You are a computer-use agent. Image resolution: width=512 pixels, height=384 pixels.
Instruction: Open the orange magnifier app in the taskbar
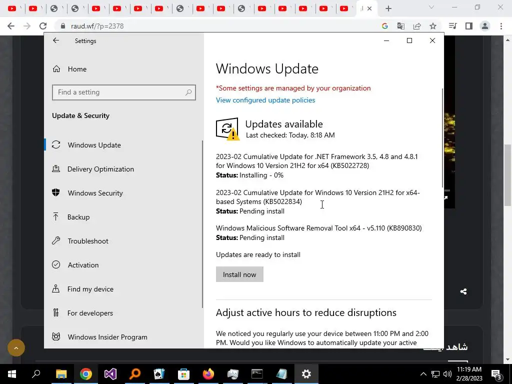(134, 374)
